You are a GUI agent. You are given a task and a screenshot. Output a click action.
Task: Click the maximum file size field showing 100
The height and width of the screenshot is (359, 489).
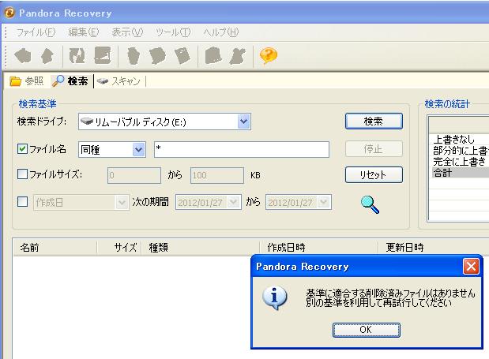click(217, 175)
